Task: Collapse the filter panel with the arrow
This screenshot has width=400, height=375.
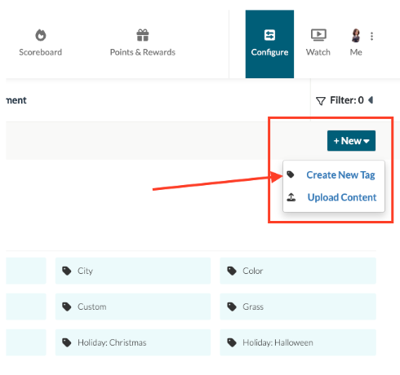Action: (x=371, y=100)
